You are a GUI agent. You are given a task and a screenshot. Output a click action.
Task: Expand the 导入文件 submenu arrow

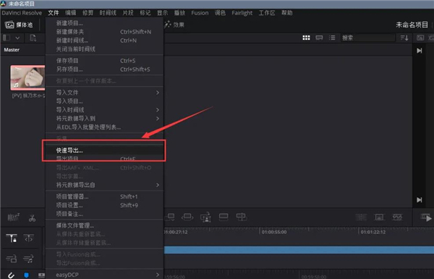(158, 93)
